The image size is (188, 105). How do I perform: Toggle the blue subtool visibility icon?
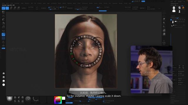tap(171, 20)
